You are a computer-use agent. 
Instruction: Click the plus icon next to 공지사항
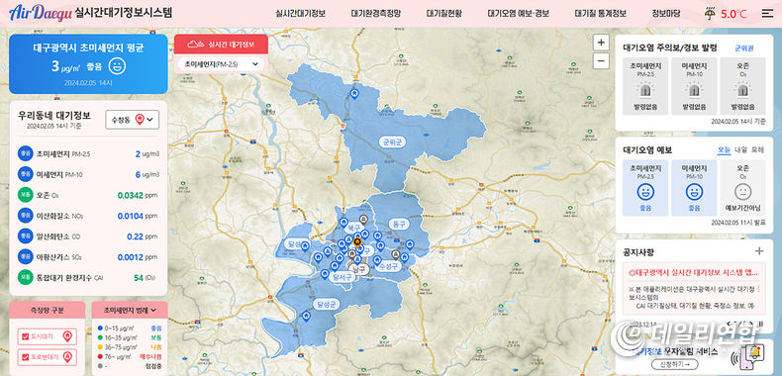pos(759,251)
